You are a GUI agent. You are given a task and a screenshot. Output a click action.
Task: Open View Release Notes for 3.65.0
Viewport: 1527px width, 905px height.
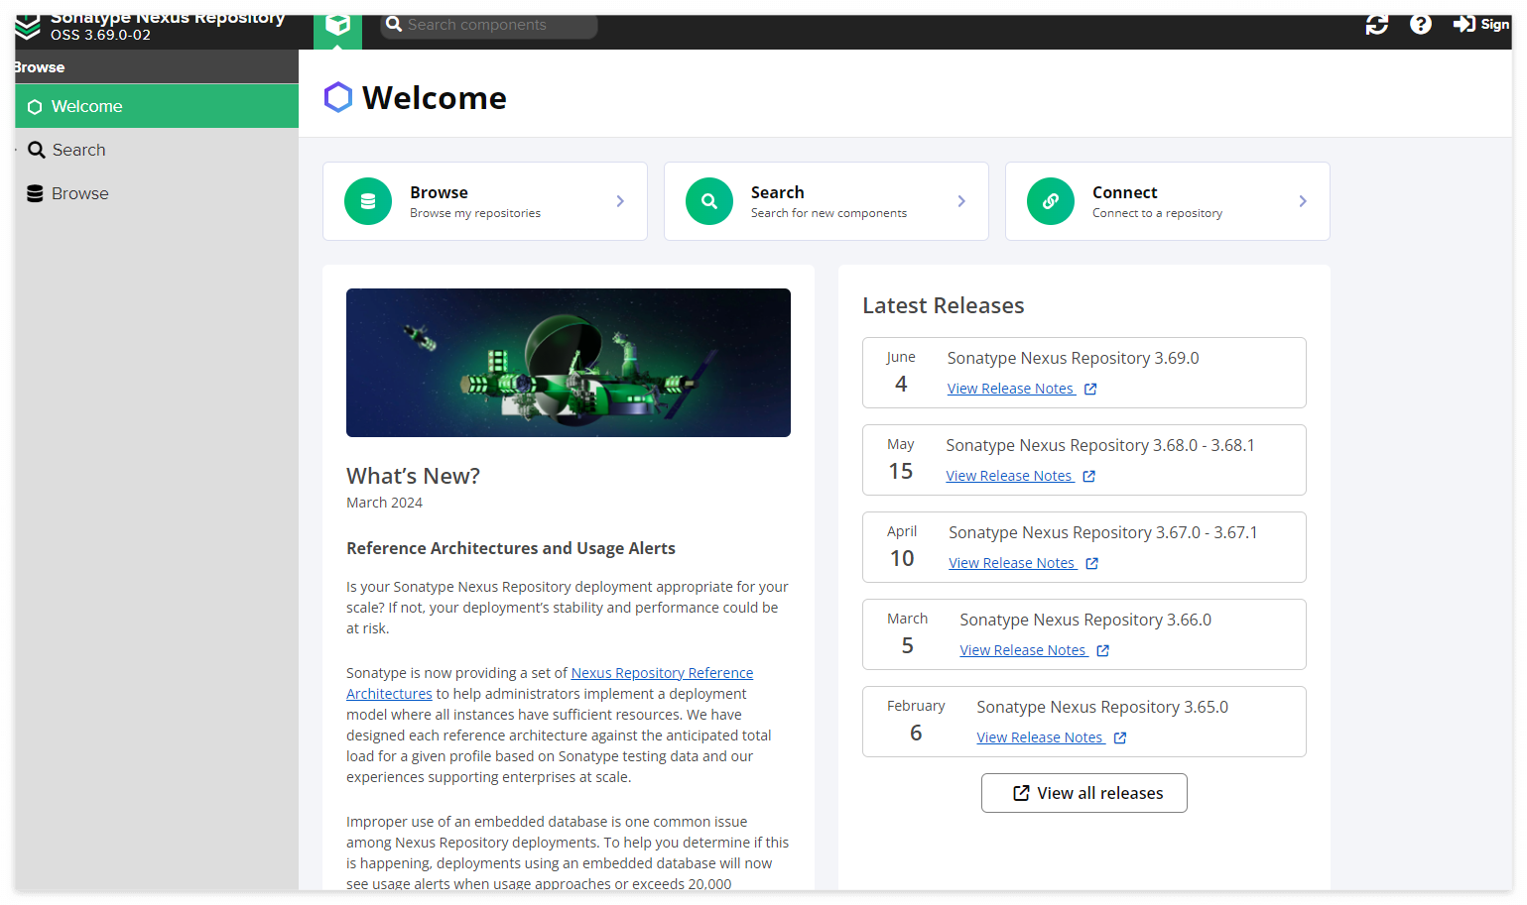(1041, 737)
